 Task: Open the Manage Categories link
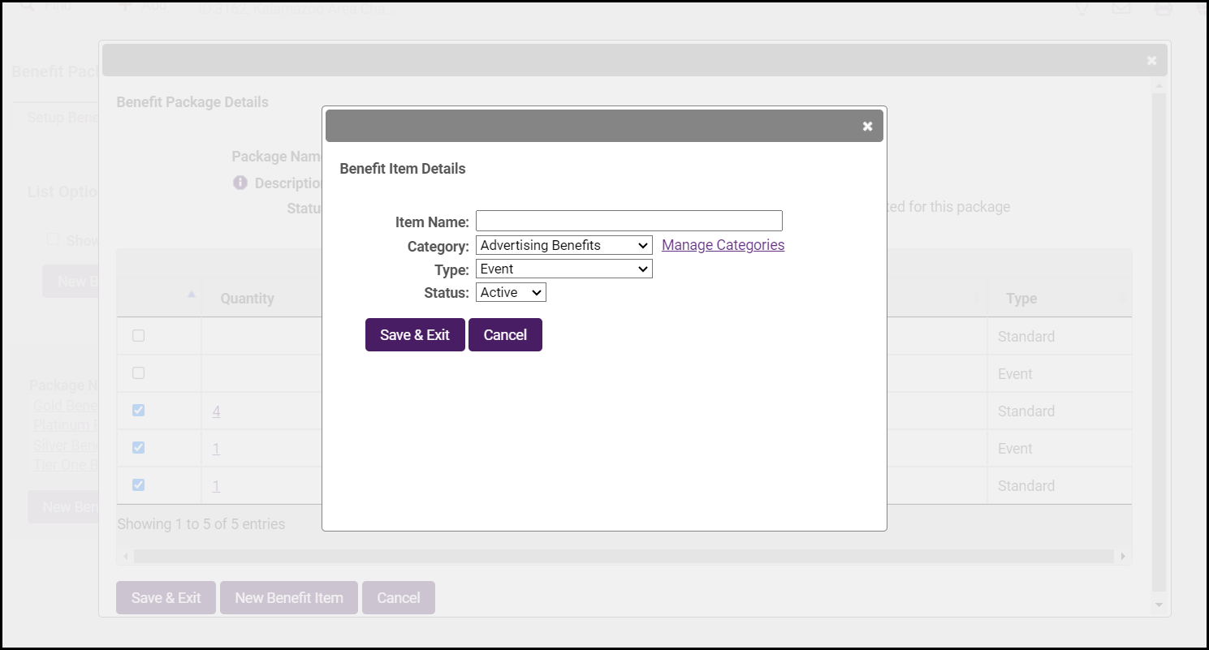pyautogui.click(x=723, y=245)
